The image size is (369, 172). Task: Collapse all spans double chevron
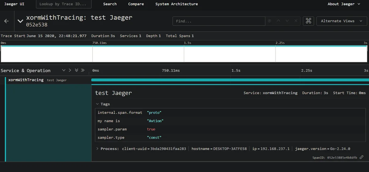(x=83, y=70)
